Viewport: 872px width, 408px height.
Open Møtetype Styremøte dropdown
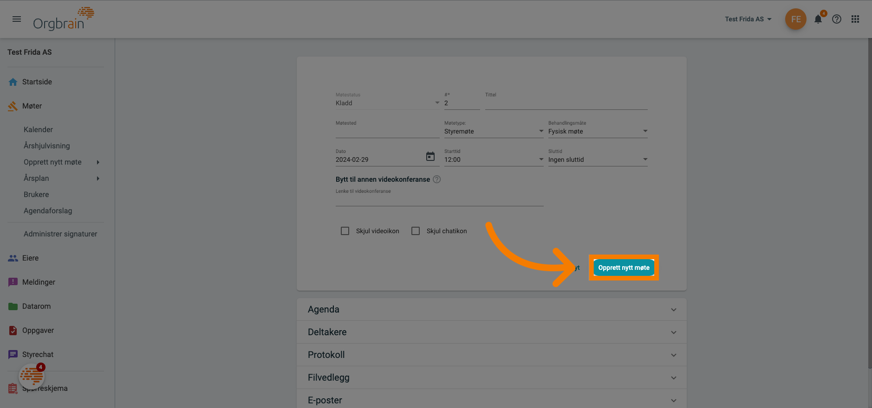pos(494,131)
